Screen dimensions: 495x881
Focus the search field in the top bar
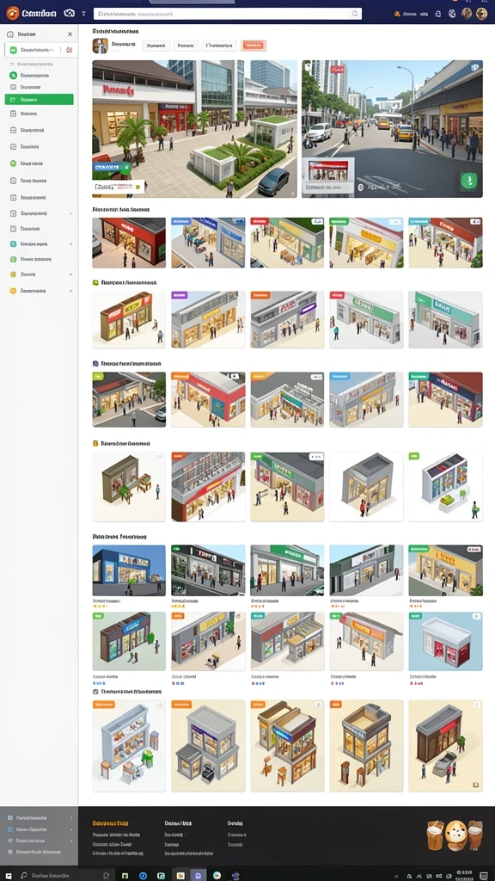tap(227, 14)
